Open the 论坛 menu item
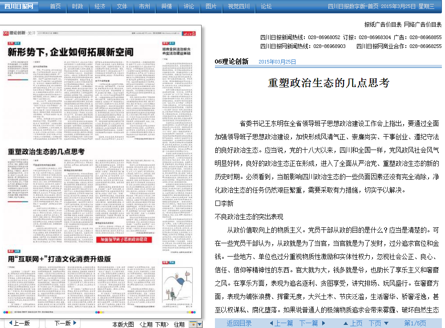This screenshot has width=445, height=328. (x=266, y=6)
